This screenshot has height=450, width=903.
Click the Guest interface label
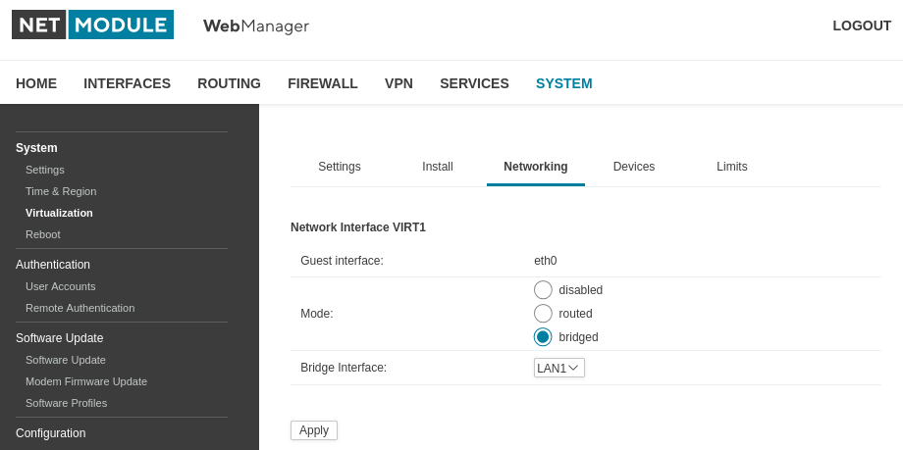(x=343, y=261)
